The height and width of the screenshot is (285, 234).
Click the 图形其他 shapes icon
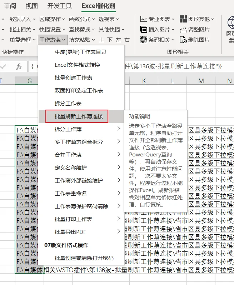[x=183, y=19]
